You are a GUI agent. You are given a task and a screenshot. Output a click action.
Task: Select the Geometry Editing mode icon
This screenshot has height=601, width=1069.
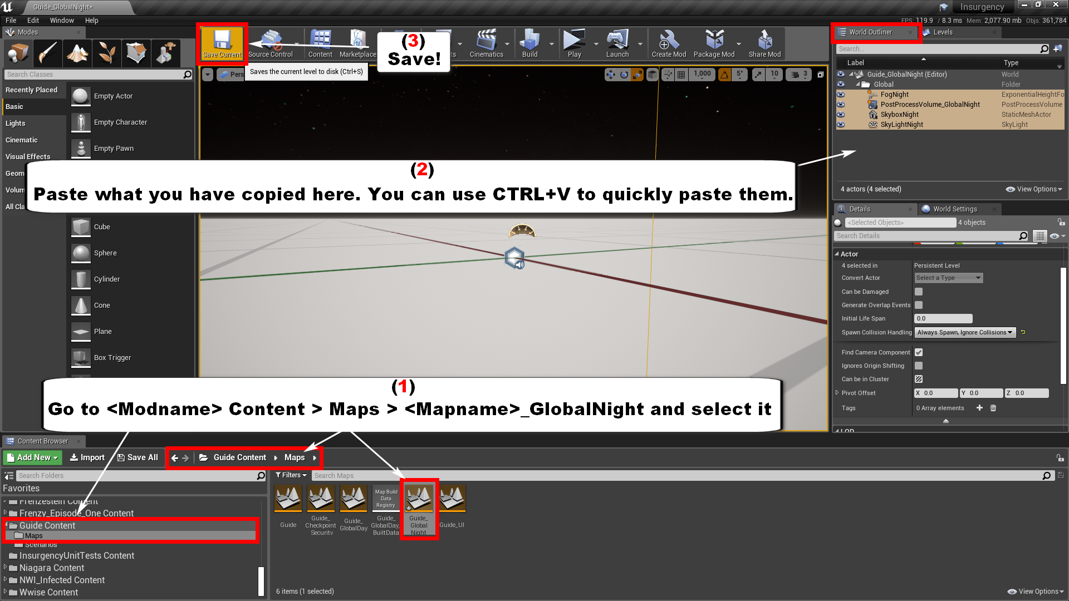coord(136,53)
